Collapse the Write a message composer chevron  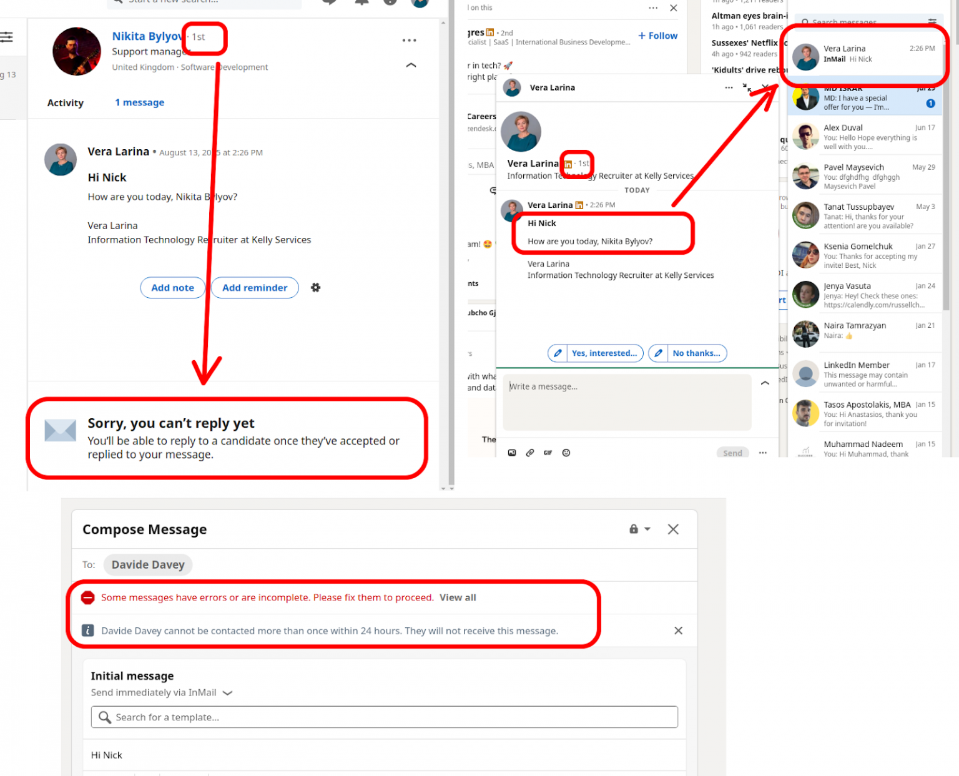765,383
